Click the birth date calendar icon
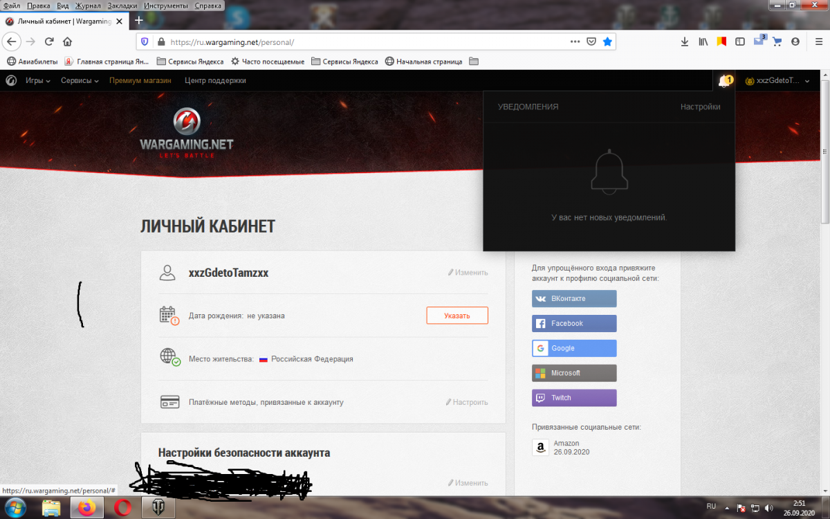The width and height of the screenshot is (830, 519). (169, 316)
